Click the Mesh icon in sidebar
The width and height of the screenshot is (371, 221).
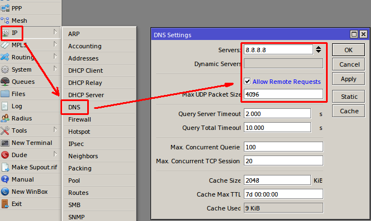5,21
